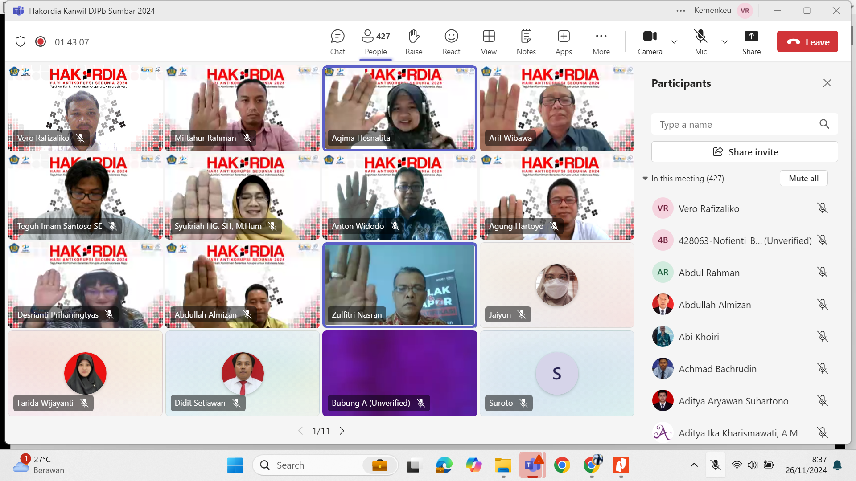This screenshot has width=856, height=481.
Task: Open the Apps menu
Action: tap(564, 42)
